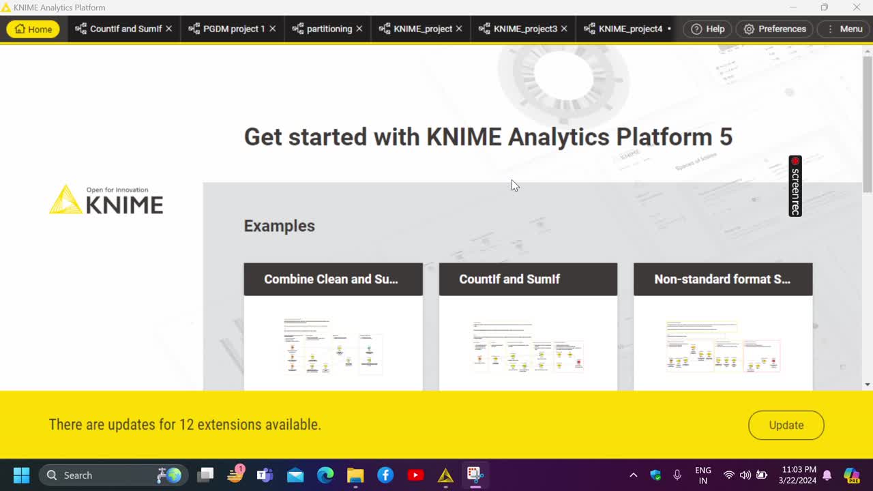Open Preferences
The height and width of the screenshot is (491, 873).
775,29
